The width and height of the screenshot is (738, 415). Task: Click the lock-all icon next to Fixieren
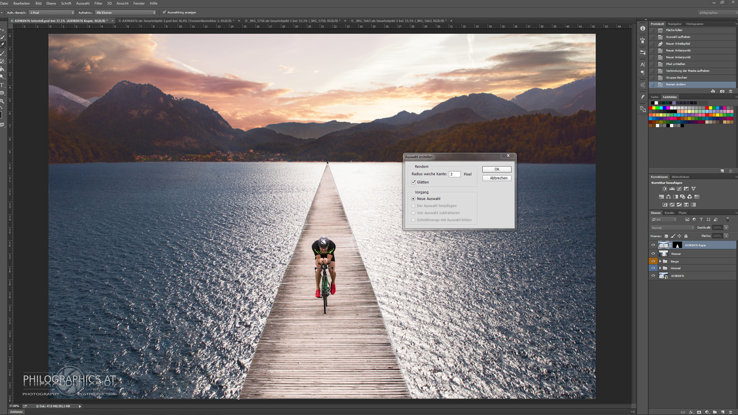(686, 236)
